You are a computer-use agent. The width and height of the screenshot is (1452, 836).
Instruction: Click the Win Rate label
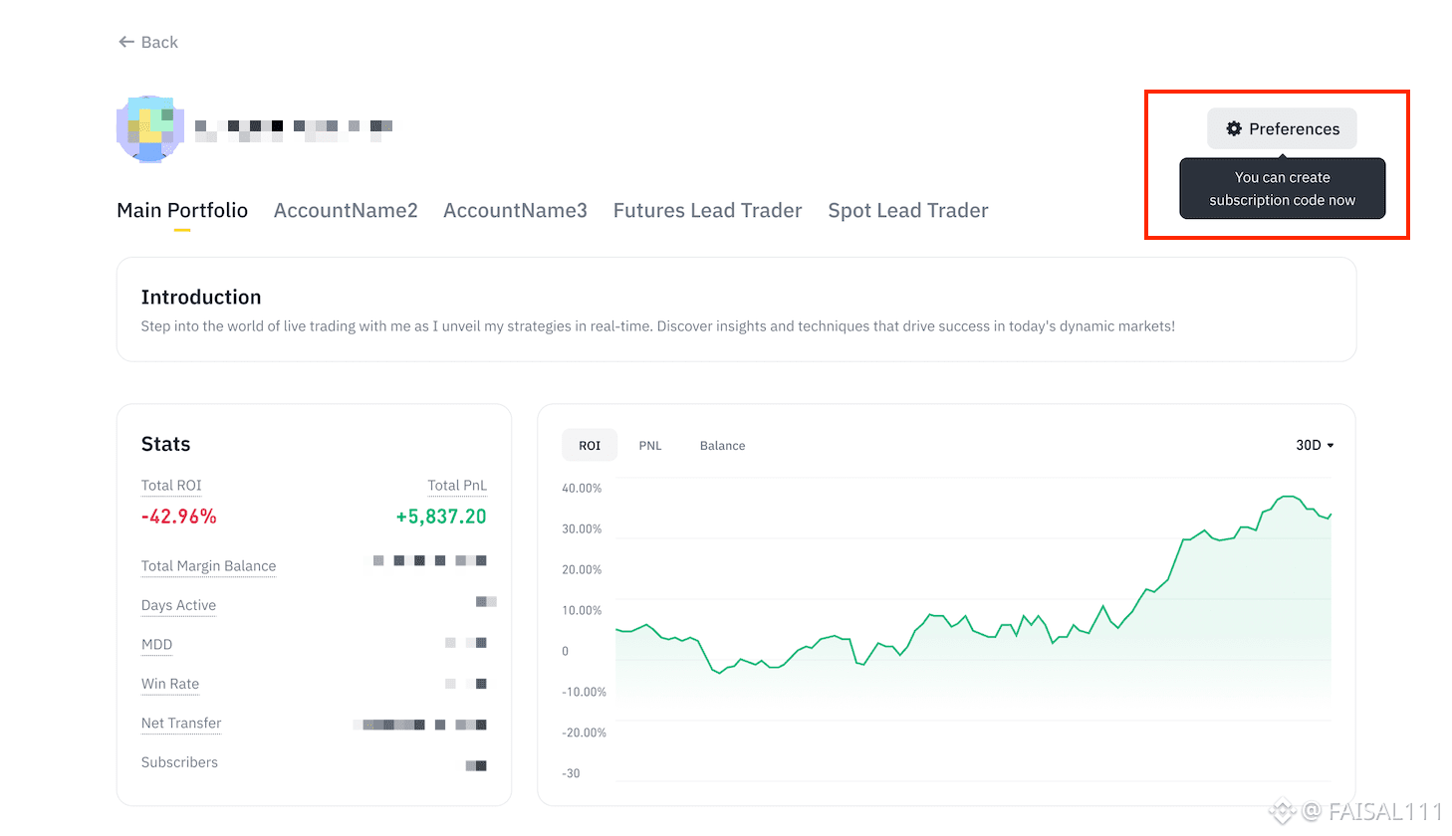click(170, 684)
